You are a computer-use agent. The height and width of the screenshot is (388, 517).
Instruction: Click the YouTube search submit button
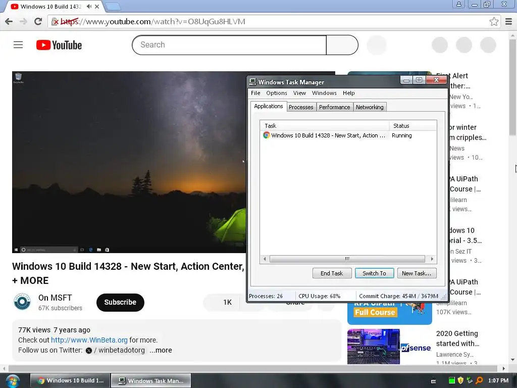click(342, 45)
